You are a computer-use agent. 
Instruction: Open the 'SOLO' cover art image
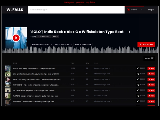(x=16, y=38)
